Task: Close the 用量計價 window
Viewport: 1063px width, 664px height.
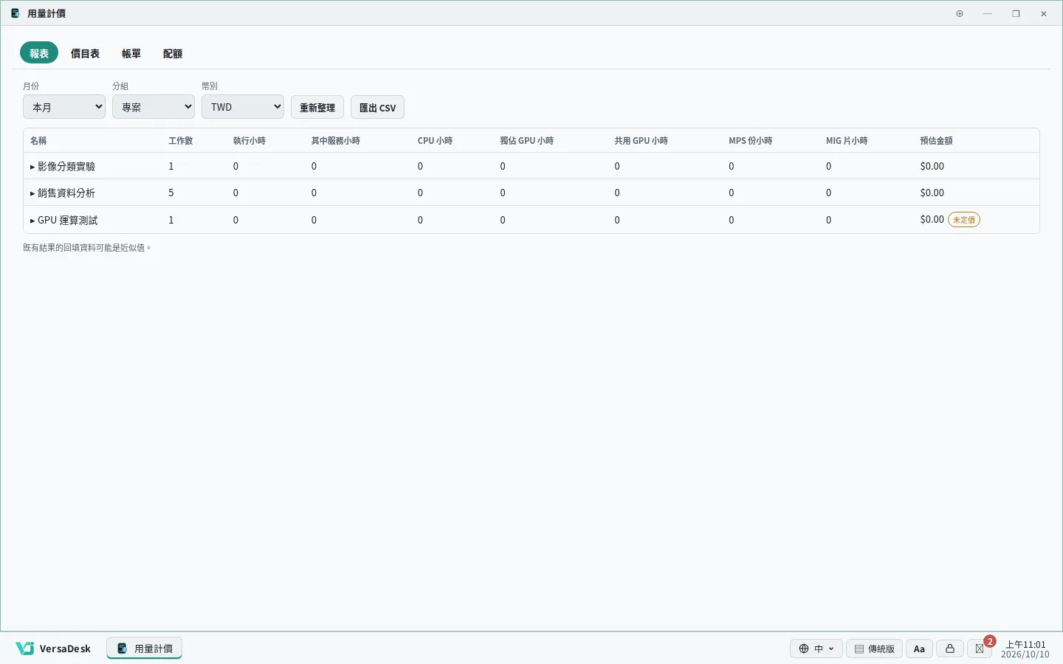Action: [1044, 13]
